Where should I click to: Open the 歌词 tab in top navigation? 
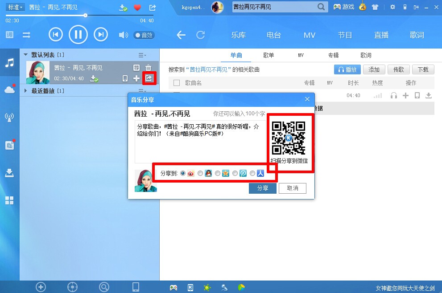coord(417,35)
